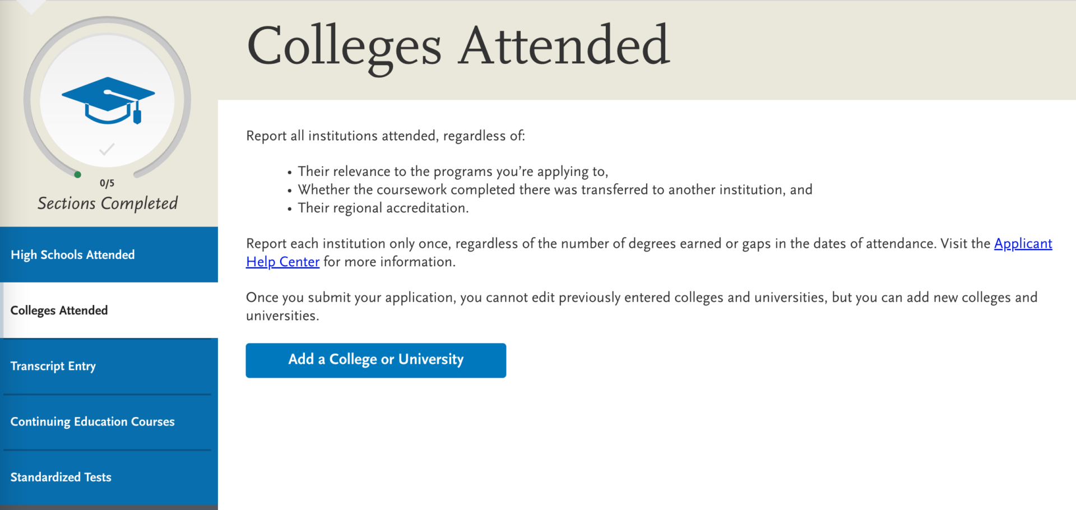Click the green dot on the progress ring

pyautogui.click(x=77, y=175)
